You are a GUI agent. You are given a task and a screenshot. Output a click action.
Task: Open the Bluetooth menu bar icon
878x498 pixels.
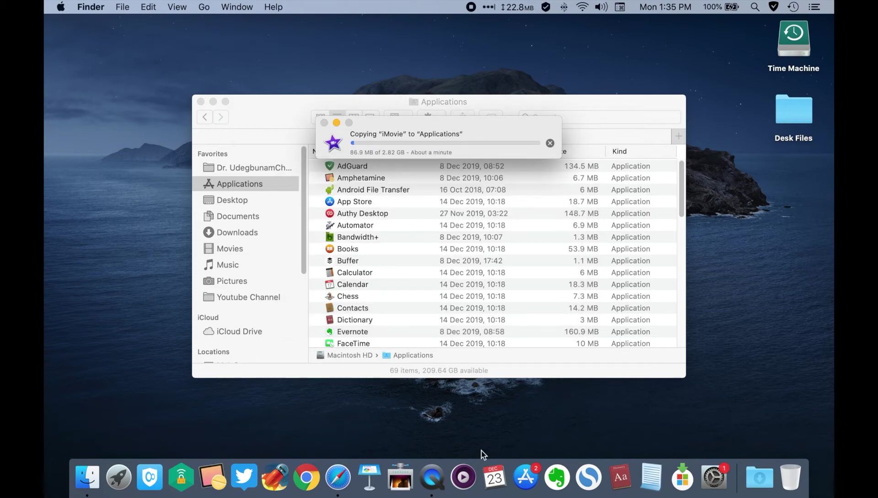pyautogui.click(x=564, y=7)
